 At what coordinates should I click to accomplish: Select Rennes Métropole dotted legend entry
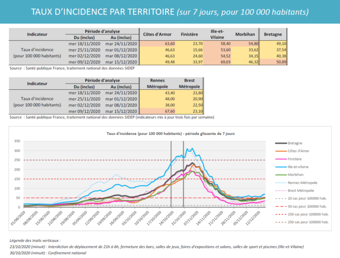click(x=296, y=183)
